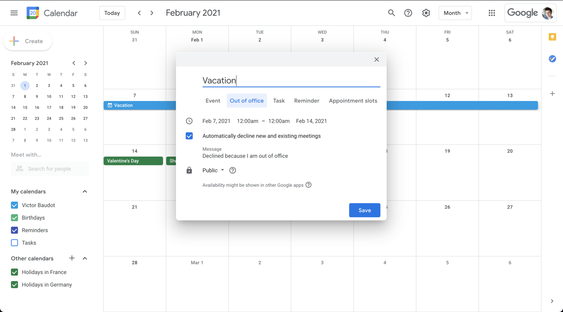Open help icon beside availability note

pyautogui.click(x=309, y=185)
